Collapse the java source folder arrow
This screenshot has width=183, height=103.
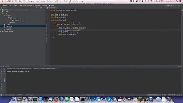(7, 17)
